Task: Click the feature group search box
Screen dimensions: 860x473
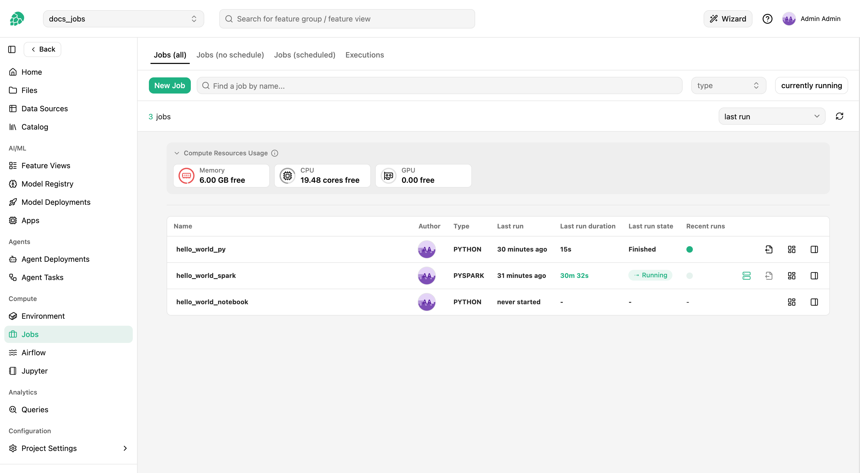Action: (x=347, y=19)
